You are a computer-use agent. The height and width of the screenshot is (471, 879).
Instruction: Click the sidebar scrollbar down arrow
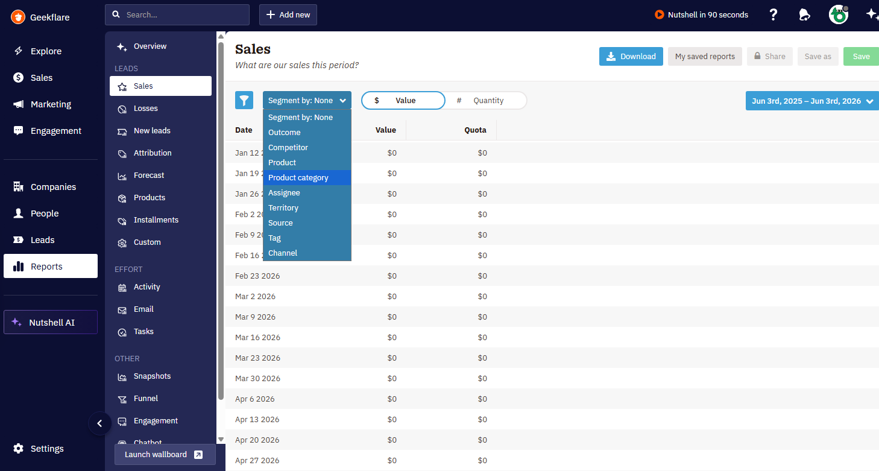pos(221,439)
